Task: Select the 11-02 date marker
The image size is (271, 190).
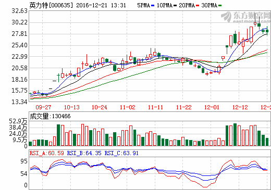Action: [127, 107]
